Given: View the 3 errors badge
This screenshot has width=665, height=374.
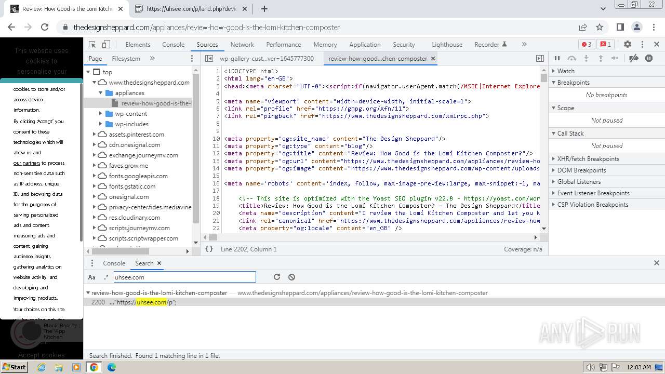Looking at the screenshot, I should (x=587, y=45).
